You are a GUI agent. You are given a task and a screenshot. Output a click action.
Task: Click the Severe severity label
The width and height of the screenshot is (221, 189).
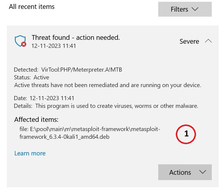tap(189, 41)
